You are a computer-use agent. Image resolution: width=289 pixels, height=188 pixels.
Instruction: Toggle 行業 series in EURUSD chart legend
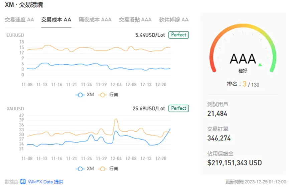[x=108, y=95]
